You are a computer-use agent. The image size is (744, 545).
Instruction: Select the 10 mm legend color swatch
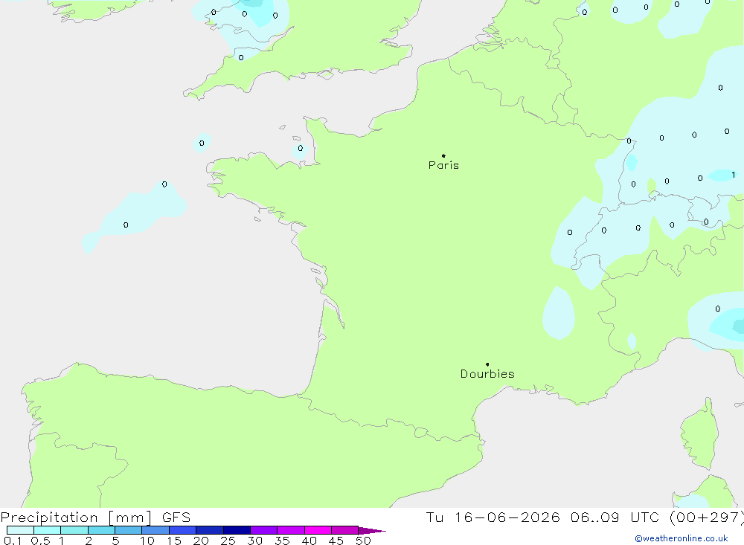(x=155, y=530)
